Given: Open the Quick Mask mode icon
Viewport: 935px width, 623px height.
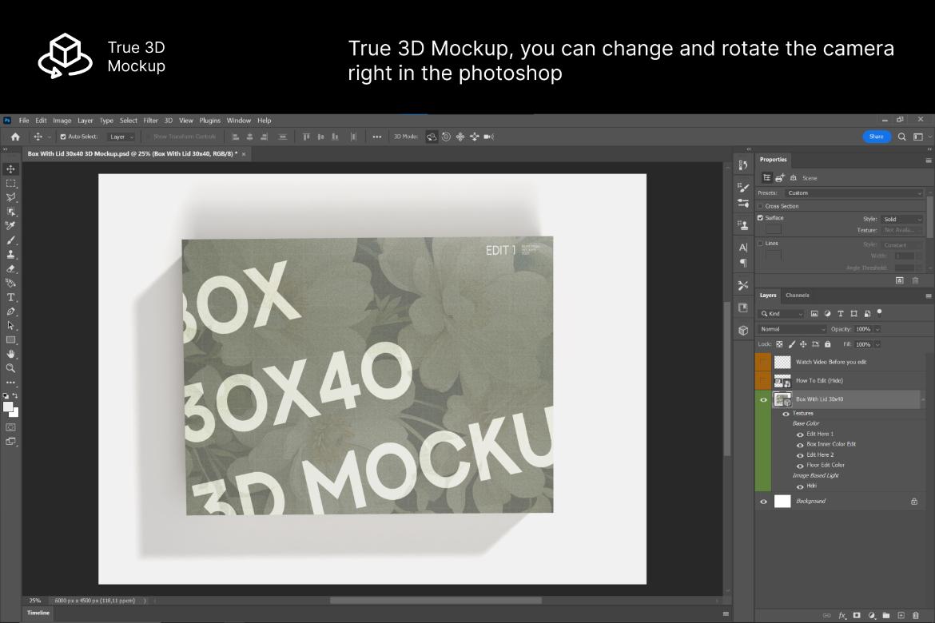Looking at the screenshot, I should coord(10,427).
